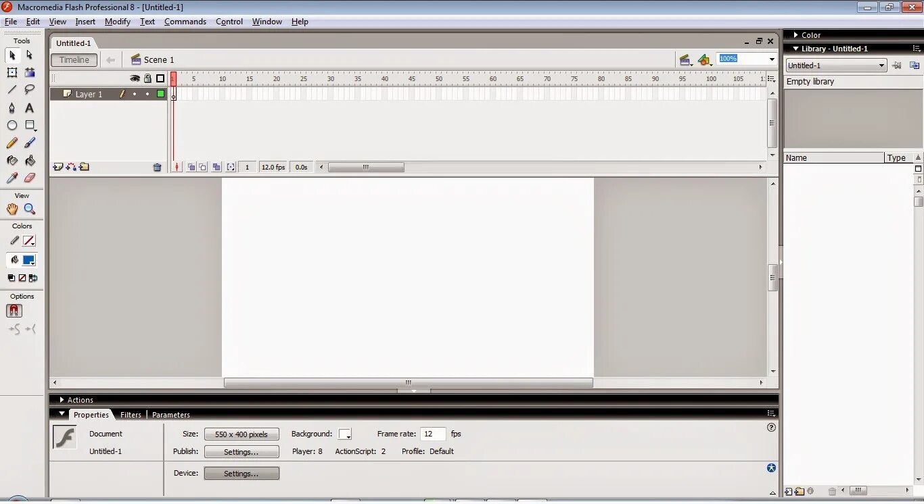924x504 pixels.
Task: Select the Subselection tool
Action: click(x=30, y=55)
